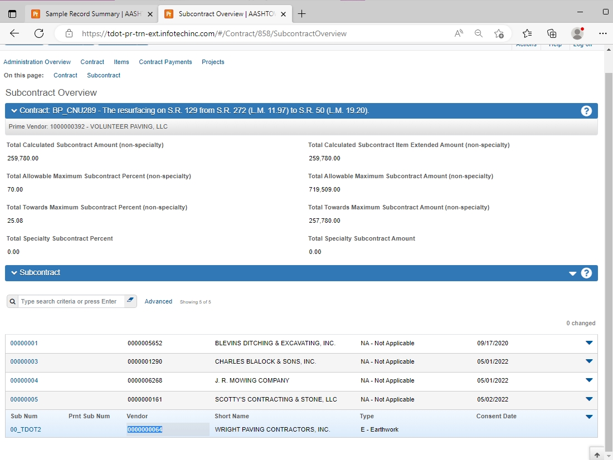
Task: Clear search criteria with eraser icon
Action: point(130,301)
